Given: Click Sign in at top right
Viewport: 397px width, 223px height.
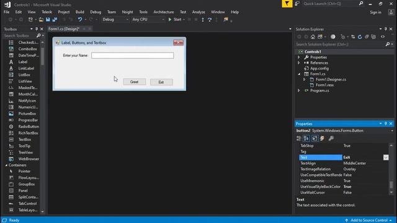Looking at the screenshot, I should [375, 12].
